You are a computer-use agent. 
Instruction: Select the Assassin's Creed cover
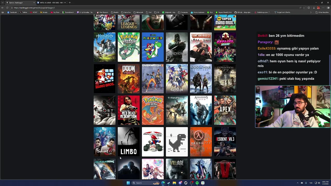201,110
